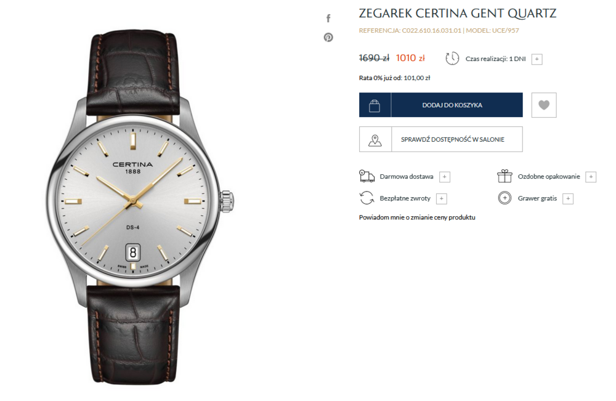Click Sprawdź dostępność w salonie

(x=441, y=139)
